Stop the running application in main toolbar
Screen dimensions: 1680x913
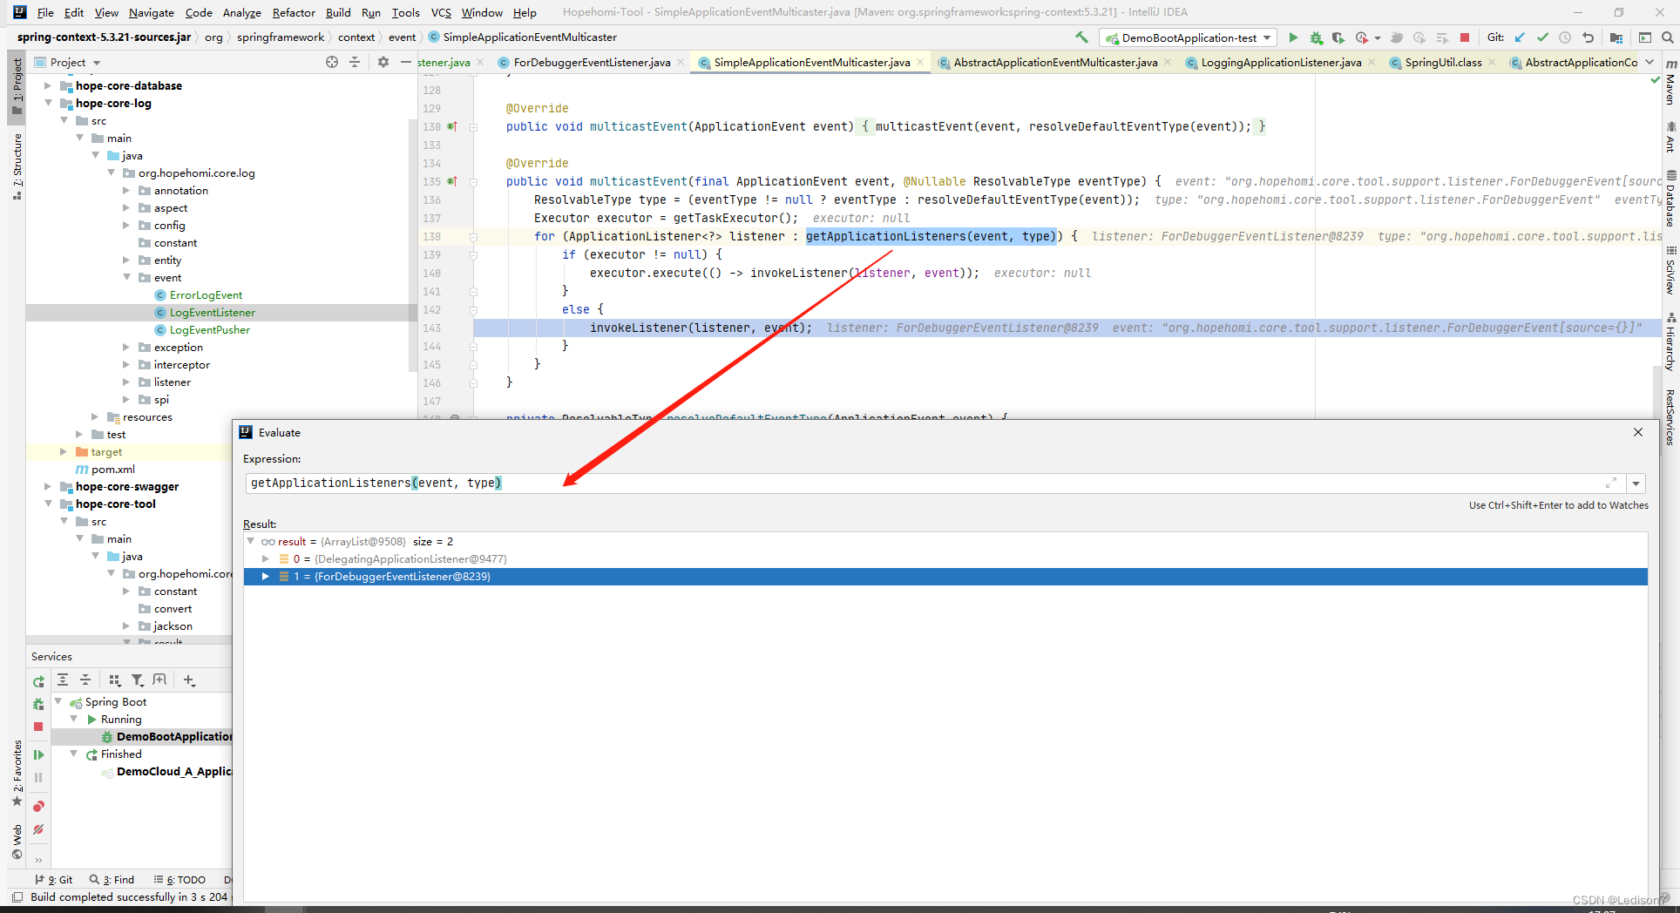coord(1465,37)
